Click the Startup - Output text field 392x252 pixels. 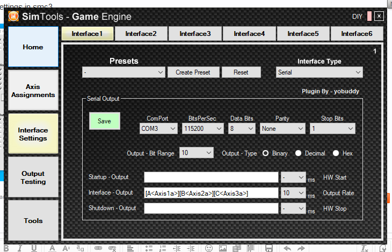(x=211, y=177)
